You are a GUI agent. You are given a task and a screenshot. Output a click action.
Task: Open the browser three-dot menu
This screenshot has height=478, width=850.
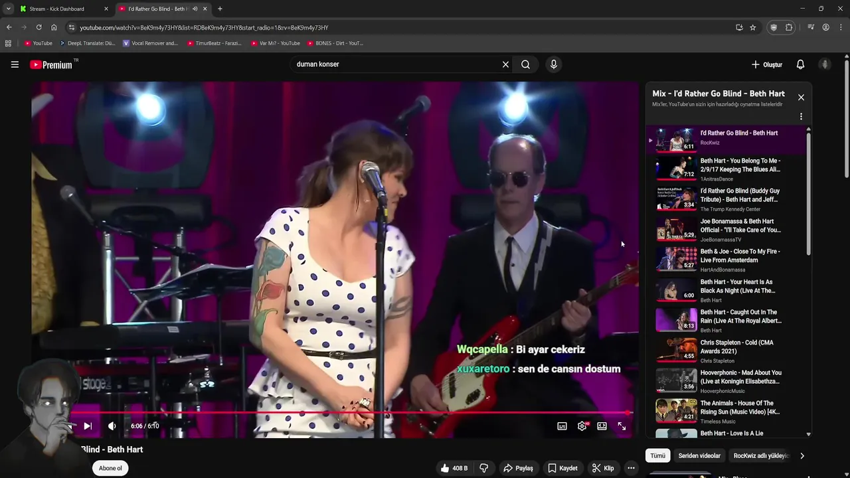(840, 27)
